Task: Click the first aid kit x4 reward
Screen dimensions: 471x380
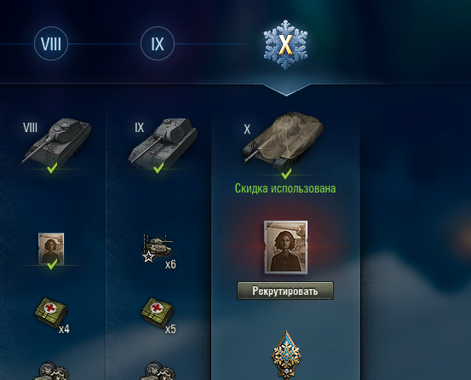Action: (x=50, y=313)
